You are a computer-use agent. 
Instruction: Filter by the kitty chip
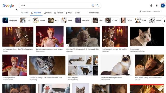coord(54,20)
